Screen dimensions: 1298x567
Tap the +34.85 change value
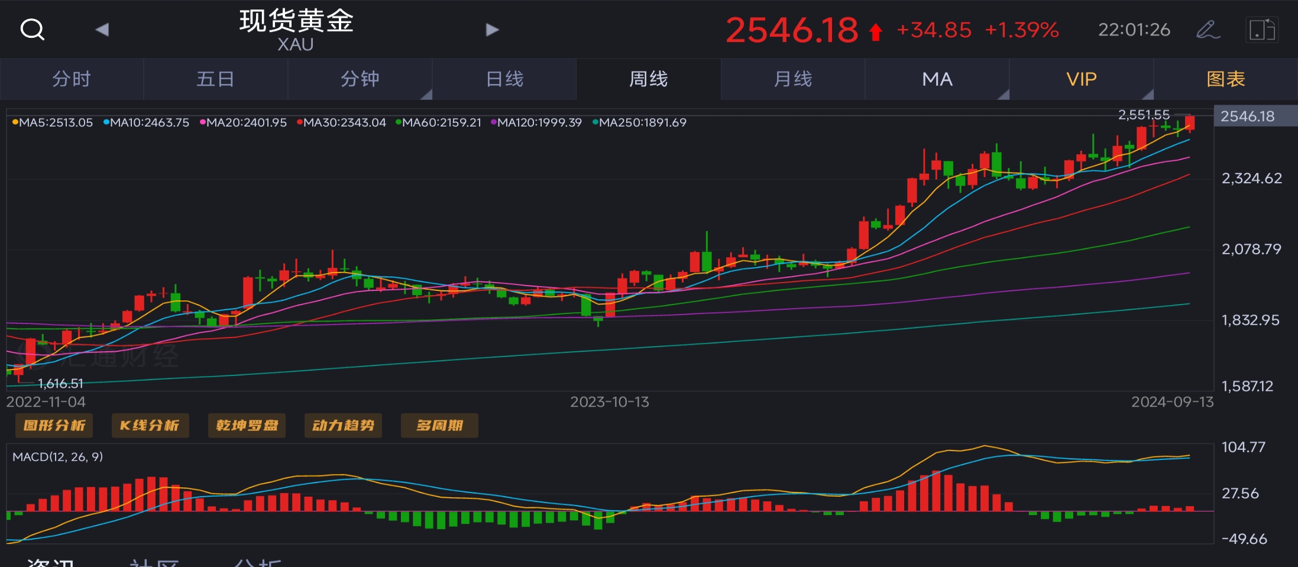point(934,30)
